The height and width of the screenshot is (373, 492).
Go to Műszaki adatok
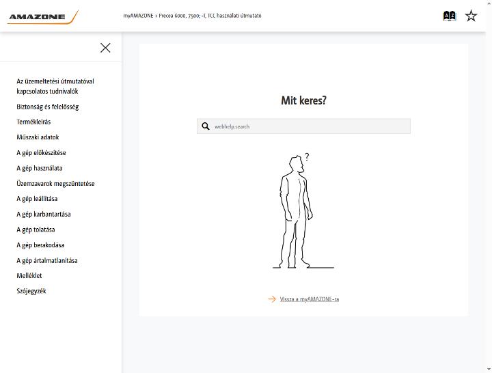coord(38,137)
